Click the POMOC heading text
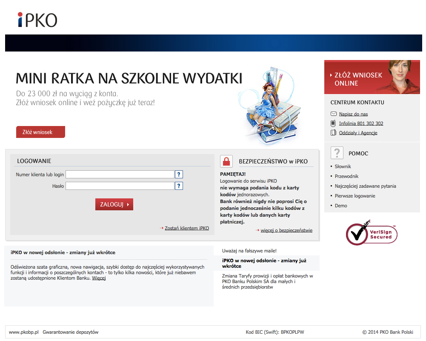The height and width of the screenshot is (341, 426). coord(358,154)
